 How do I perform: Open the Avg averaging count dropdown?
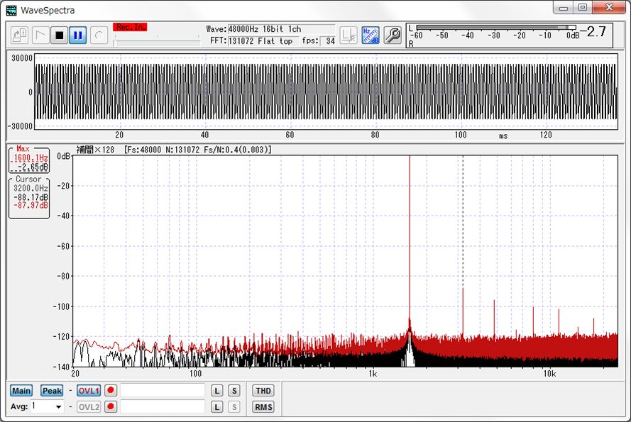pos(59,406)
